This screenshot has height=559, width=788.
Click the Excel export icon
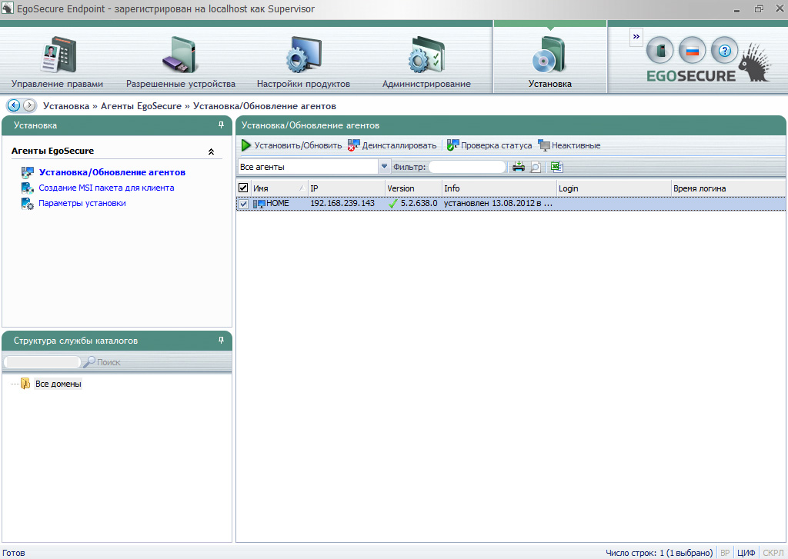coord(556,167)
